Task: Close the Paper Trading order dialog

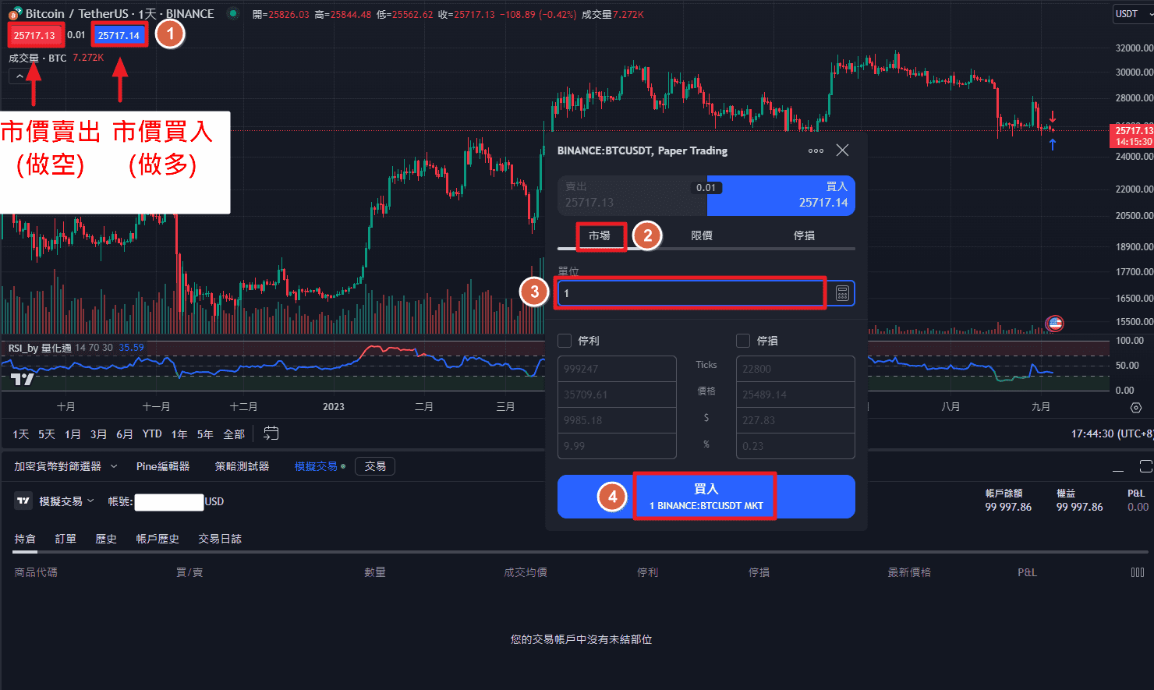Action: point(842,150)
